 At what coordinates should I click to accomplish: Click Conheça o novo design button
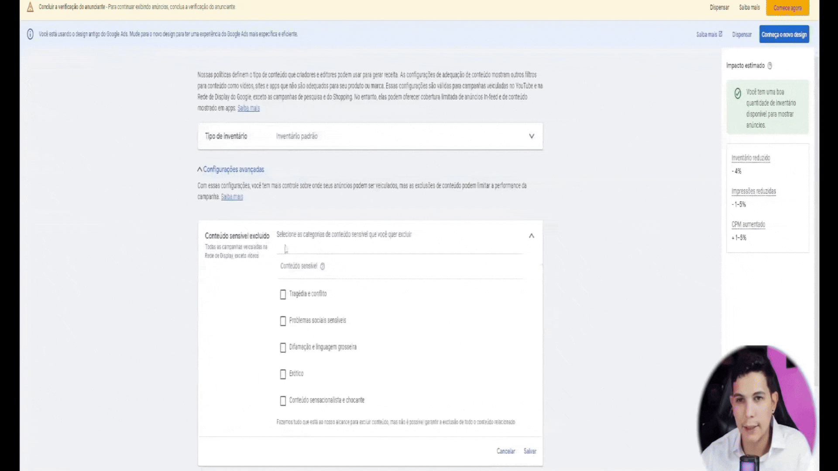coord(784,34)
